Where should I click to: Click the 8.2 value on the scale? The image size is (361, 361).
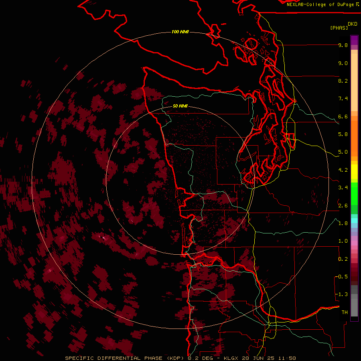click(343, 81)
